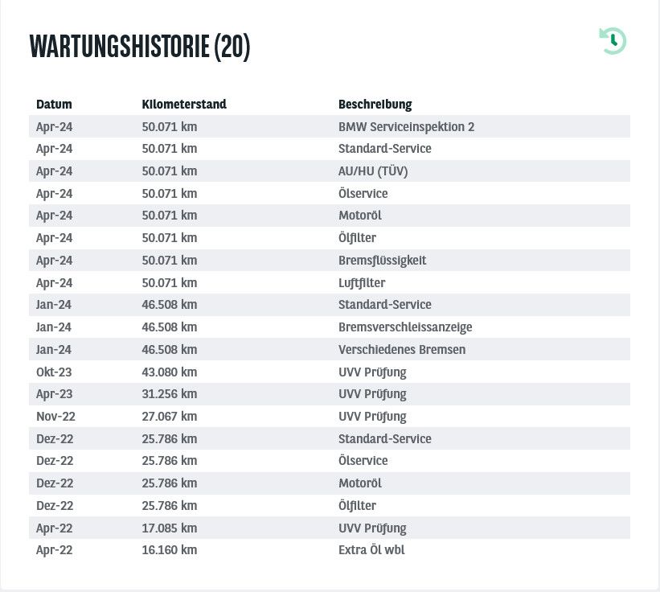Click the Wartungshistorie (20) heading
Viewport: 660px width, 592px height.
click(x=140, y=47)
